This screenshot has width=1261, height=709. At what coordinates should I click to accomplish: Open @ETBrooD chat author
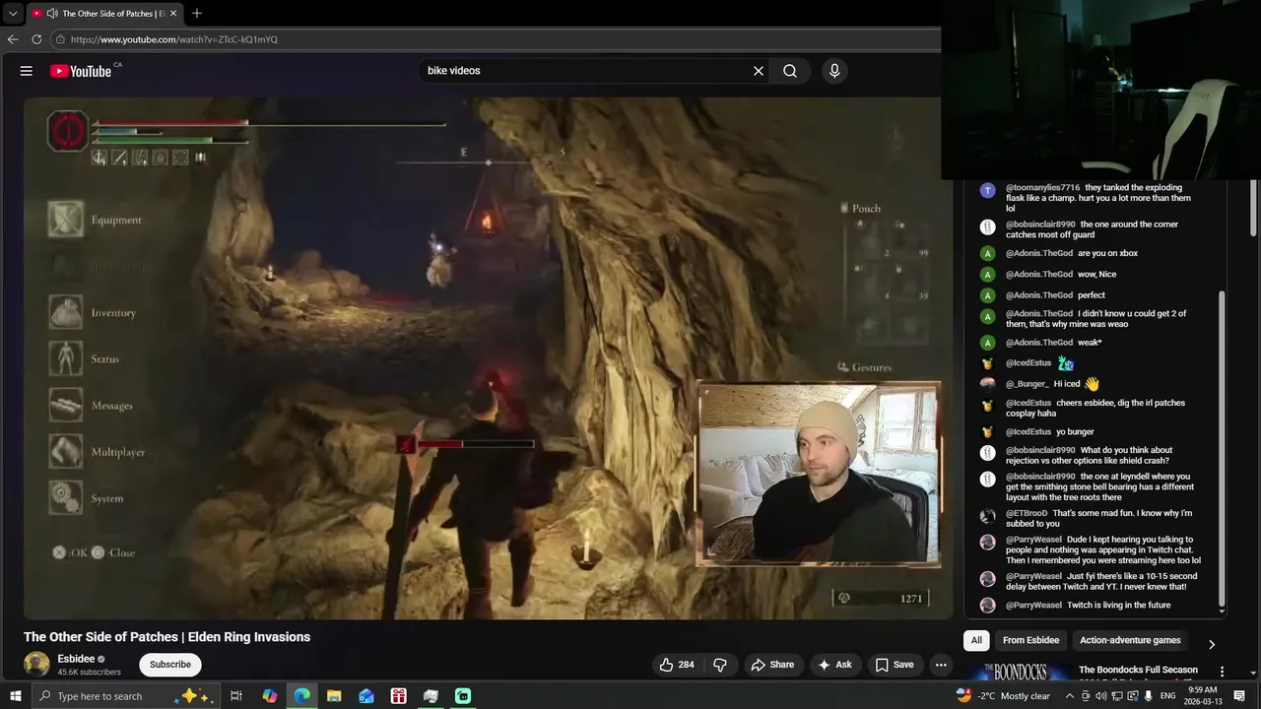click(x=1027, y=513)
